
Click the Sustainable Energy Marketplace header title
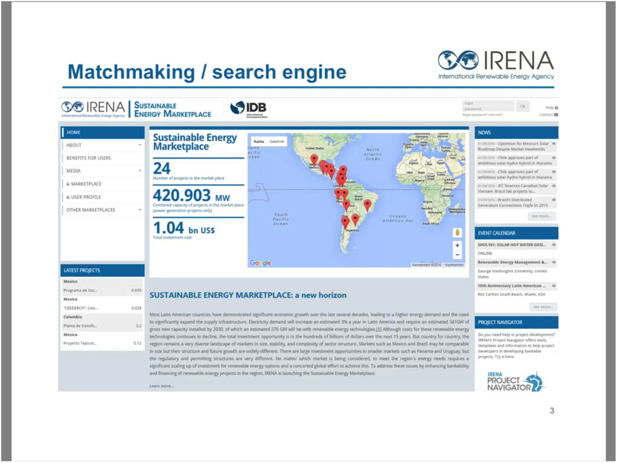click(172, 110)
